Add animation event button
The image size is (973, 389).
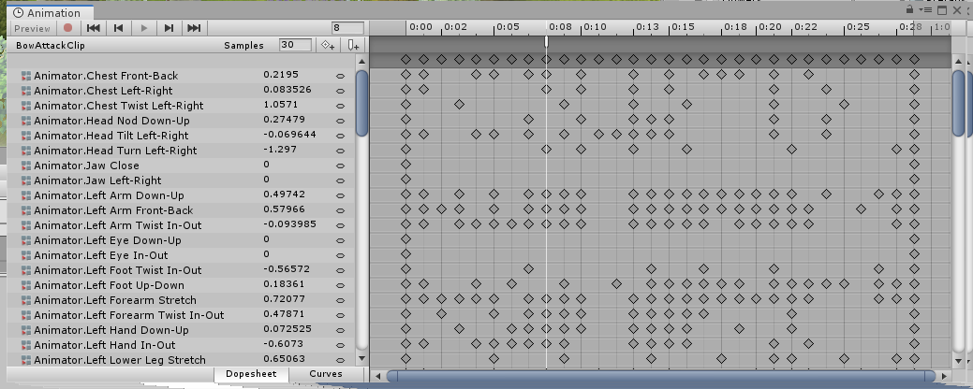[354, 45]
